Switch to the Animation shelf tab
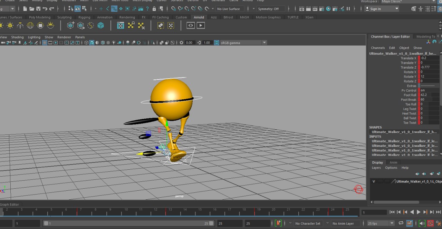The height and width of the screenshot is (229, 442). pyautogui.click(x=105, y=17)
